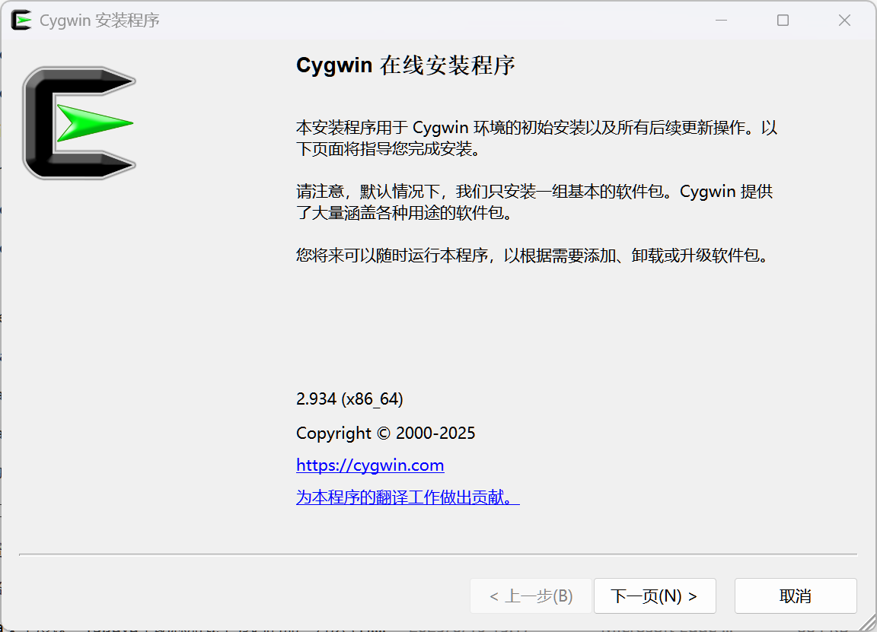Click the version text 2.934 (x86_64)

349,399
